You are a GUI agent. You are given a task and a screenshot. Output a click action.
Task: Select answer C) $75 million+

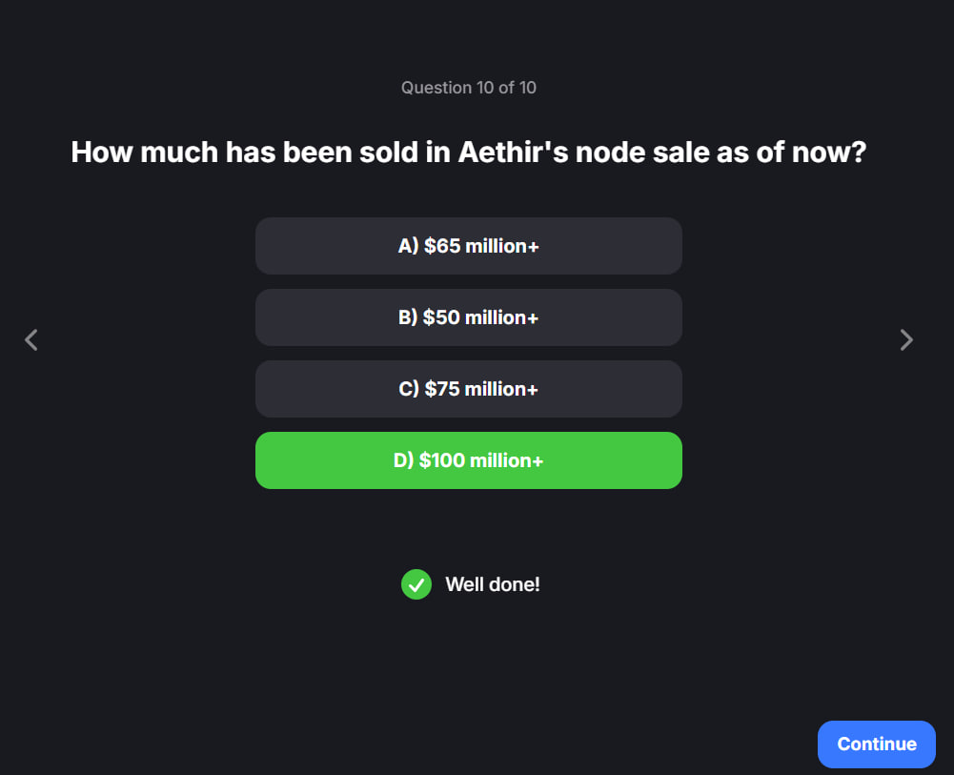tap(468, 389)
